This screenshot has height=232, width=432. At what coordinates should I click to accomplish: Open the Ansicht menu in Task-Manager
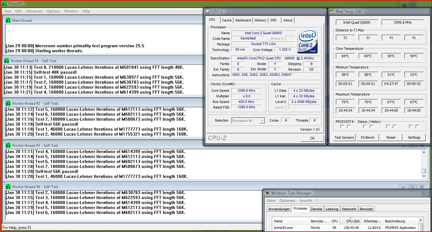(x=306, y=201)
